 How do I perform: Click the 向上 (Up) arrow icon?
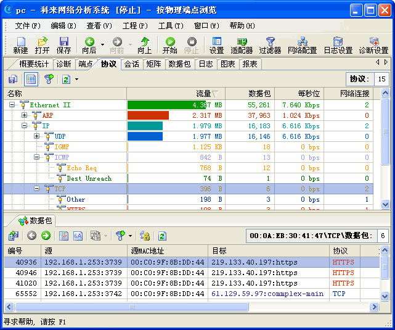[145, 46]
